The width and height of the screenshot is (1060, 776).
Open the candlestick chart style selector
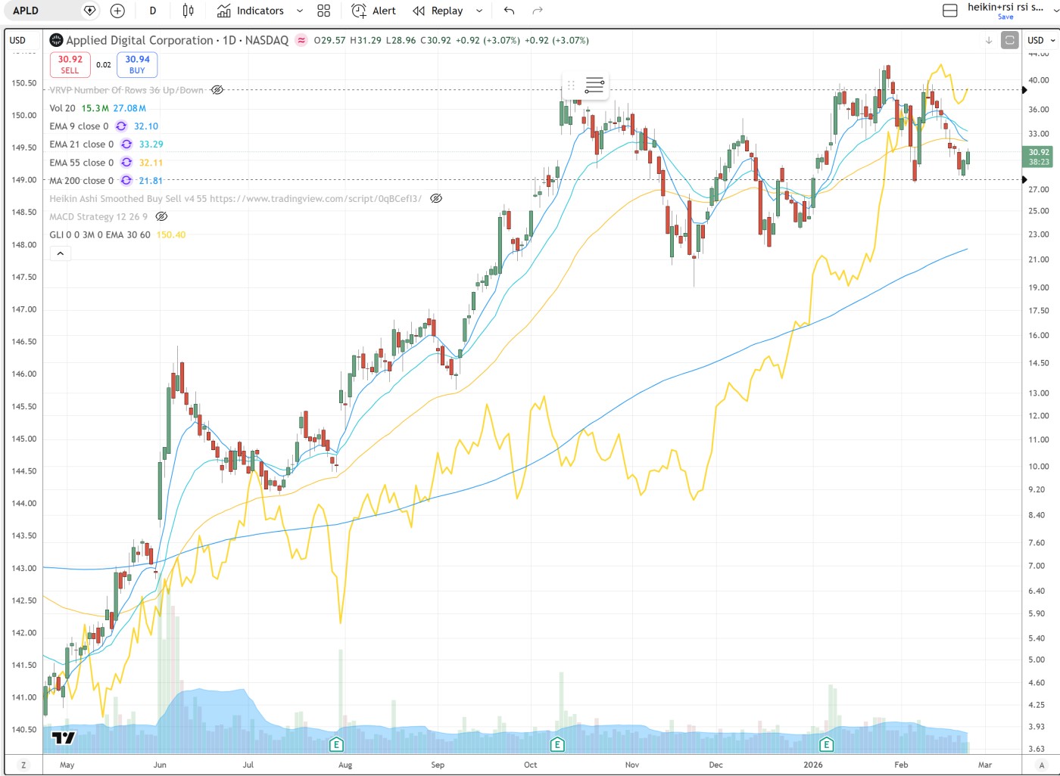(x=188, y=11)
